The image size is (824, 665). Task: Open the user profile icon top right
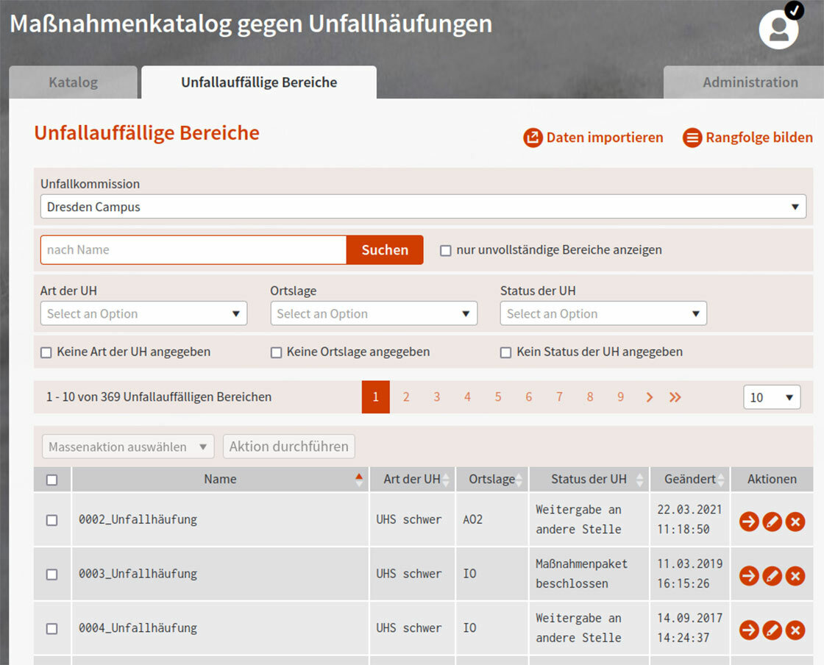(778, 29)
